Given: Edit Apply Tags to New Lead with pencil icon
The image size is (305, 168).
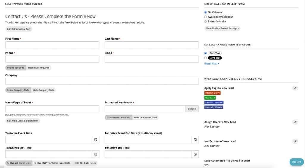Looking at the screenshot, I should pyautogui.click(x=295, y=88).
